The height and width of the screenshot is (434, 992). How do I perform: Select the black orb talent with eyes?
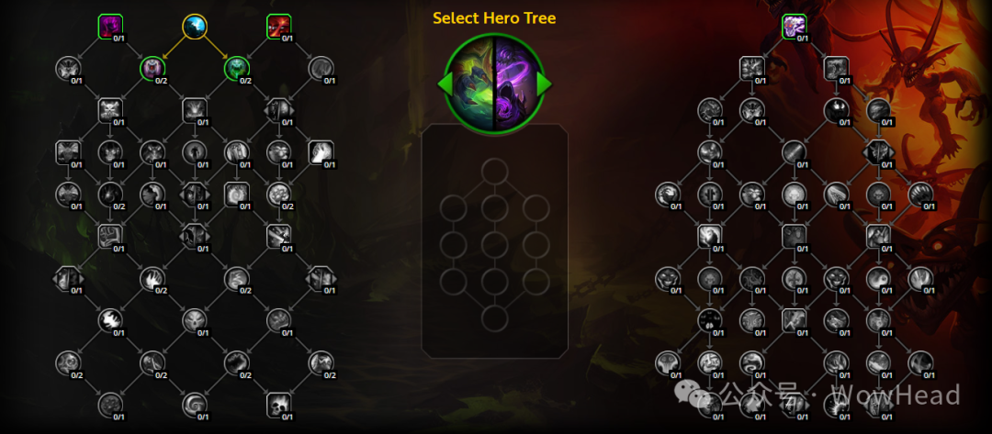click(x=837, y=110)
